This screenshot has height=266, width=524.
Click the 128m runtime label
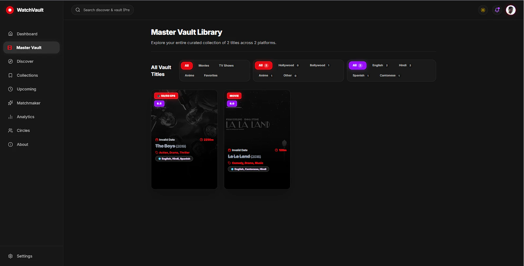(281, 150)
